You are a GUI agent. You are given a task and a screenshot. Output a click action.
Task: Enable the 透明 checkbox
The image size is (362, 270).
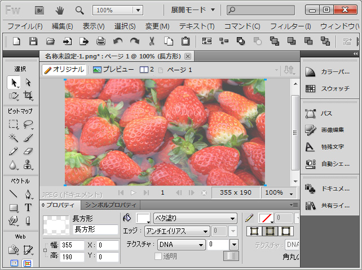pyautogui.click(x=158, y=256)
